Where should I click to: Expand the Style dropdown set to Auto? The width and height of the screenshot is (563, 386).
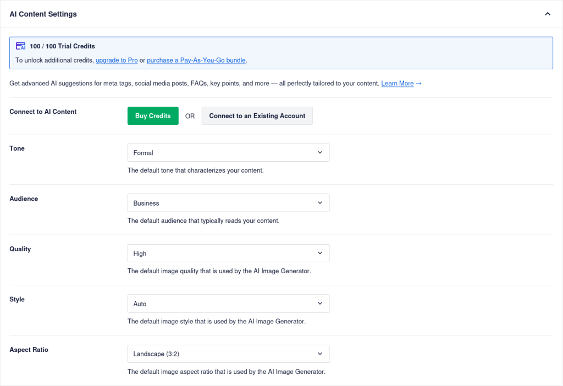coord(228,304)
